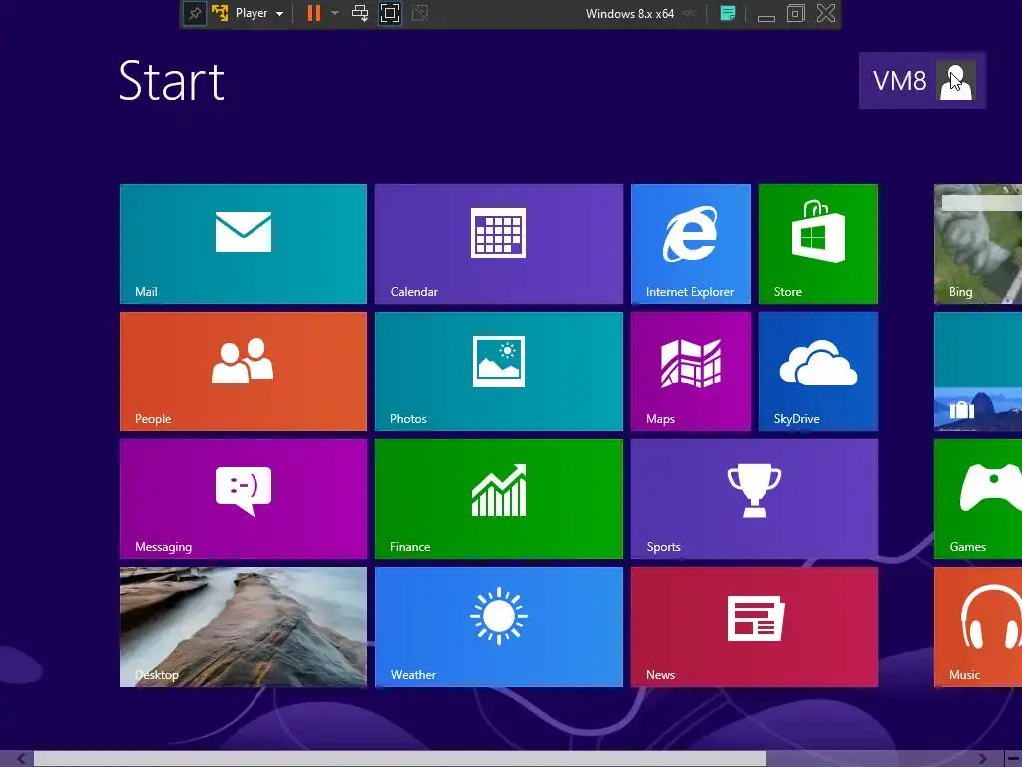Open the Store tile
Image resolution: width=1022 pixels, height=767 pixels.
pyautogui.click(x=818, y=244)
